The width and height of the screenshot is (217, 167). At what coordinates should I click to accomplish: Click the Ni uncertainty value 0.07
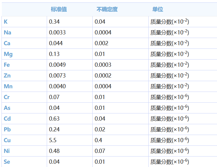(100, 151)
